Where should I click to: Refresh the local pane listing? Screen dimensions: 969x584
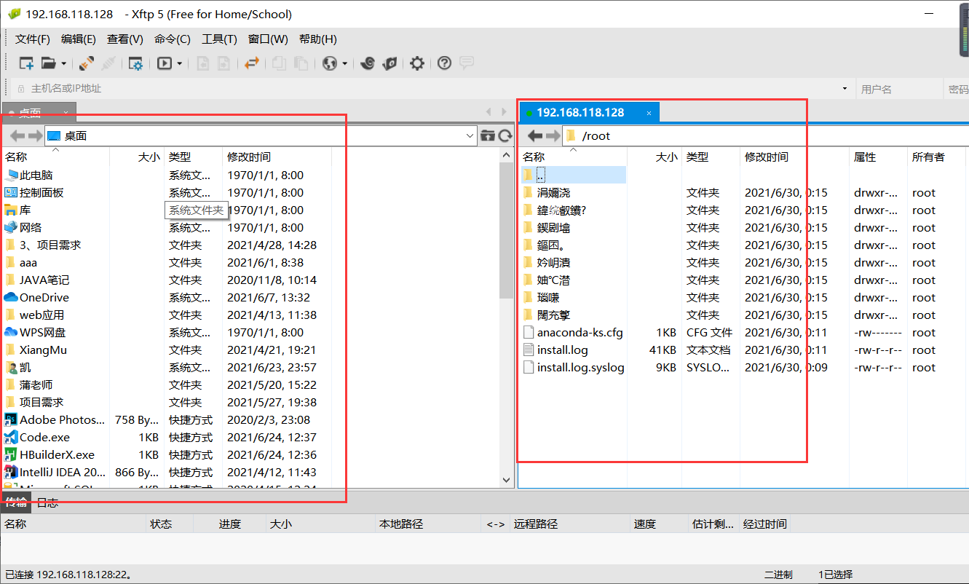[x=505, y=135]
